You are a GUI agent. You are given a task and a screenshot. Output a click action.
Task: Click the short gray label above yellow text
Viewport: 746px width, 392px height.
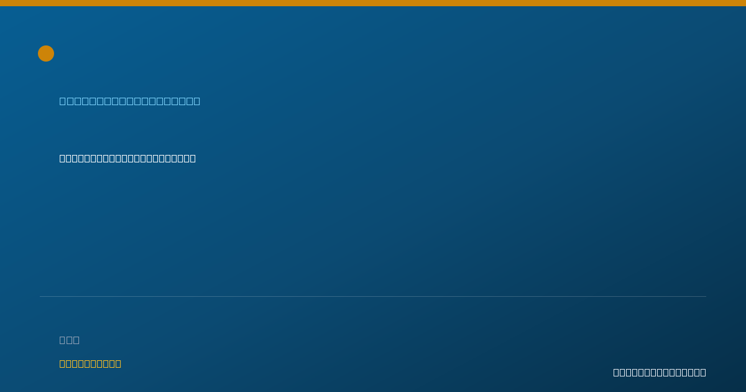tap(70, 340)
